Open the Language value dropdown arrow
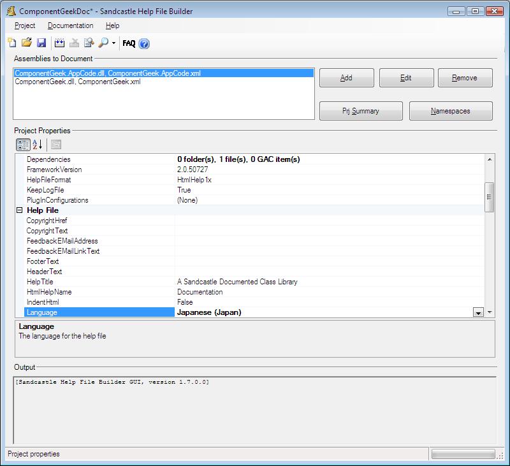Viewport: 510px width, 466px height. coord(478,312)
